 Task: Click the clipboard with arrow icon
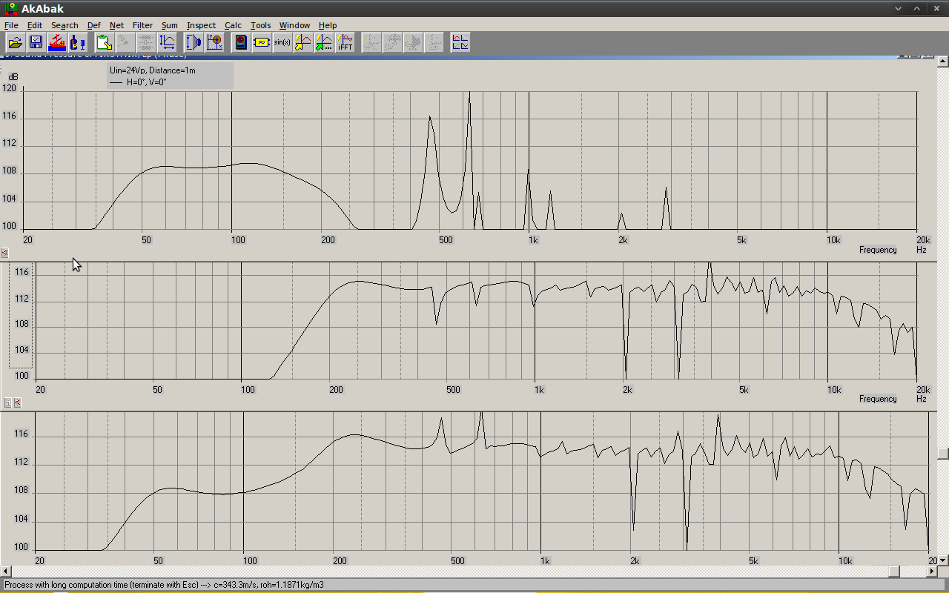click(104, 42)
